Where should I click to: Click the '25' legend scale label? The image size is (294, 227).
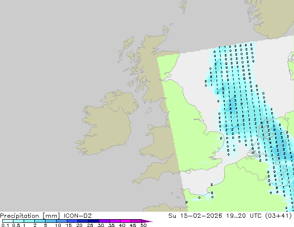point(90,225)
